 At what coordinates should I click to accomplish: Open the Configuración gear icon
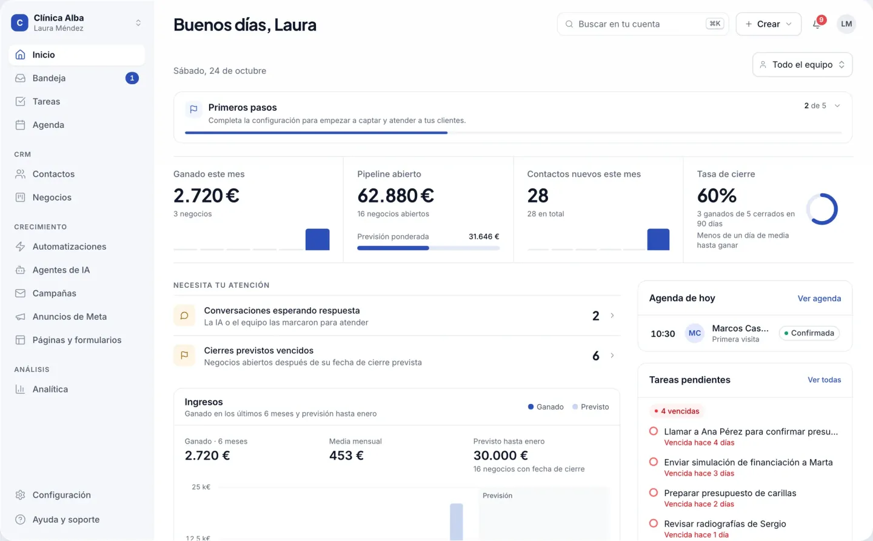20,495
